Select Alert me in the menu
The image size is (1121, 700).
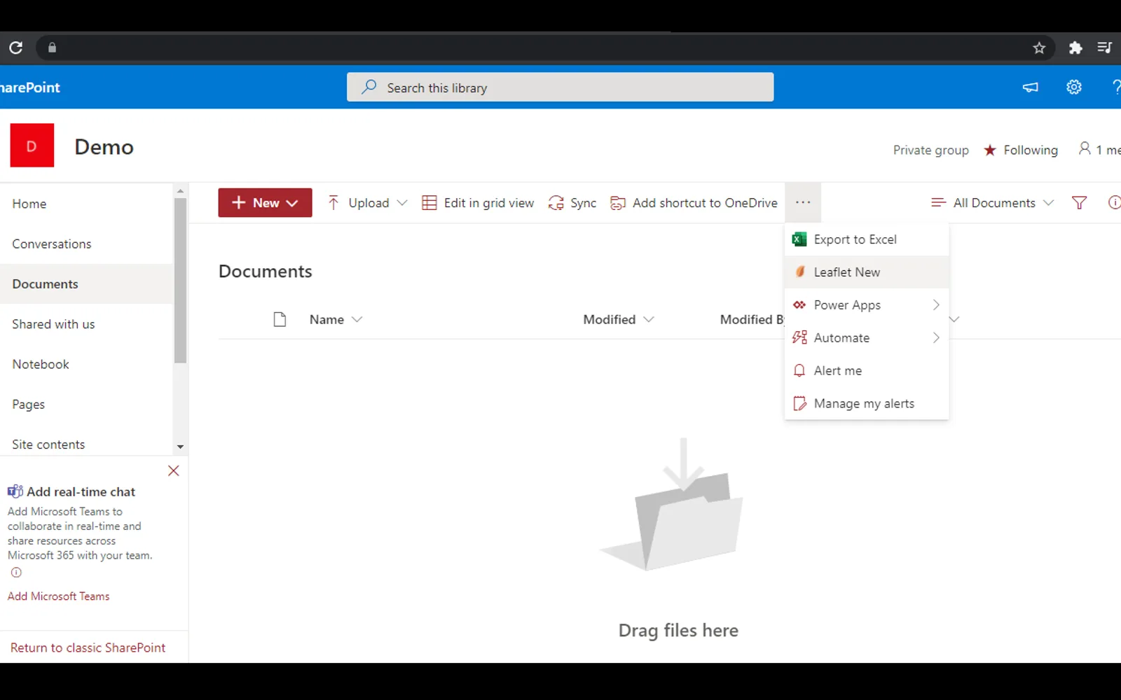[867, 371]
